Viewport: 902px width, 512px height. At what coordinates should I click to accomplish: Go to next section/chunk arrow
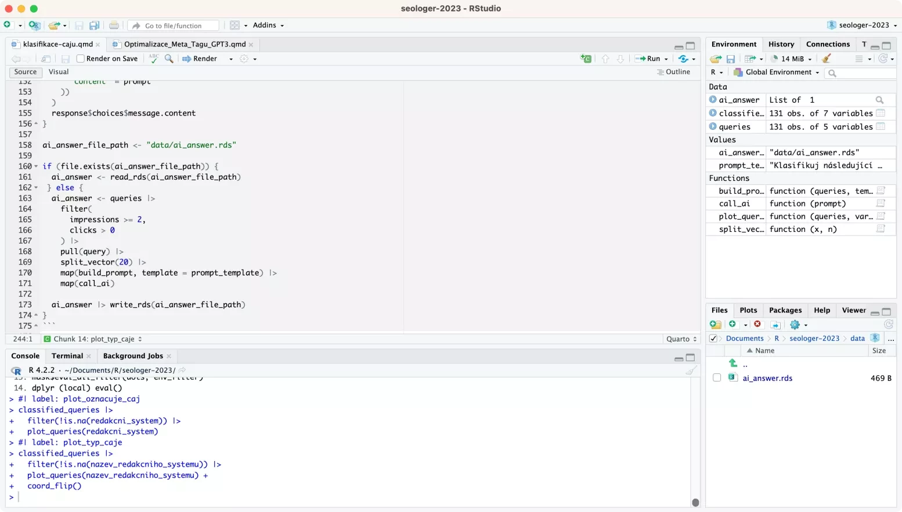[620, 59]
